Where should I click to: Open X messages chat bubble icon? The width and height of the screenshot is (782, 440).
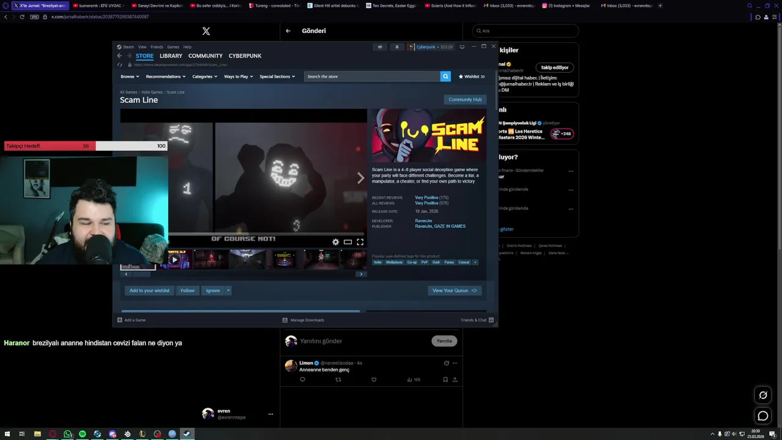coord(762,416)
